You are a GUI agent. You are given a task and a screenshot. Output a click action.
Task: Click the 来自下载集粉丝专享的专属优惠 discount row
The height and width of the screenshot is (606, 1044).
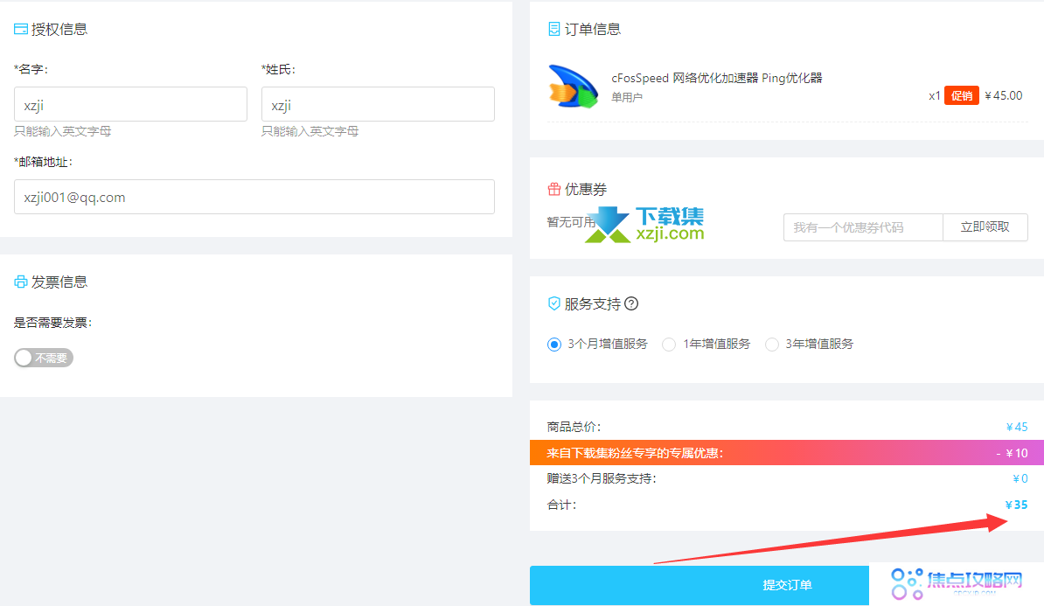(x=787, y=453)
